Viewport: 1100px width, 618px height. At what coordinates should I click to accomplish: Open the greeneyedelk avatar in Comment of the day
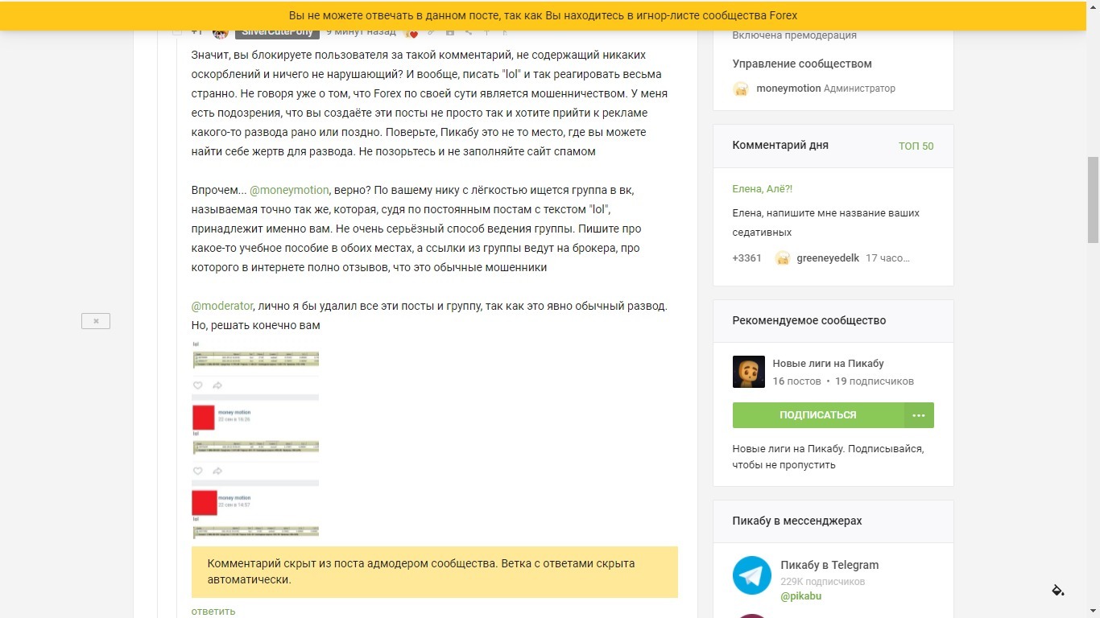coord(782,258)
